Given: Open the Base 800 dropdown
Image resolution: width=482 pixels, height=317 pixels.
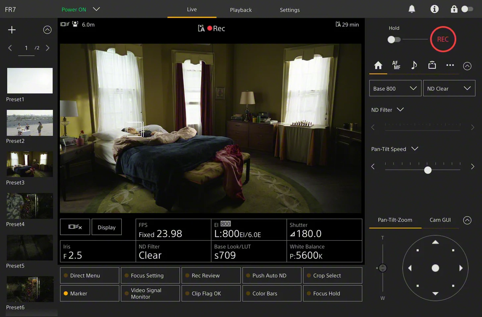Looking at the screenshot, I should (x=395, y=88).
